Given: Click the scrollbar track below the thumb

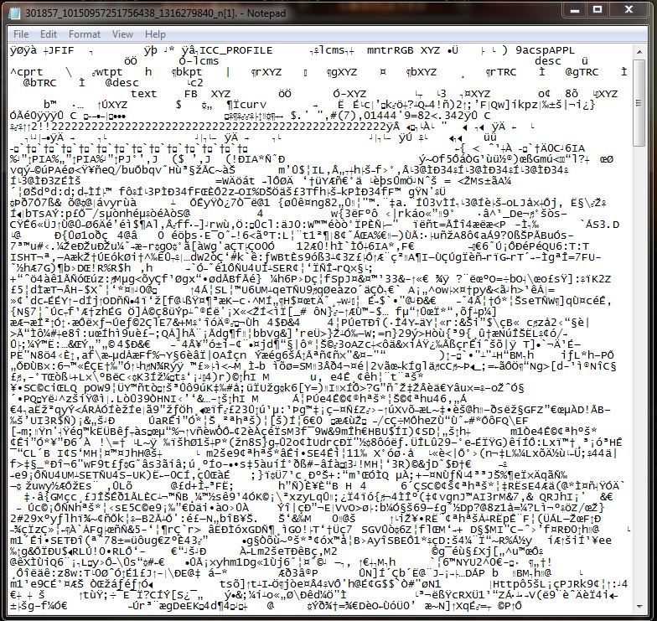Looking at the screenshot, I should [x=639, y=373].
